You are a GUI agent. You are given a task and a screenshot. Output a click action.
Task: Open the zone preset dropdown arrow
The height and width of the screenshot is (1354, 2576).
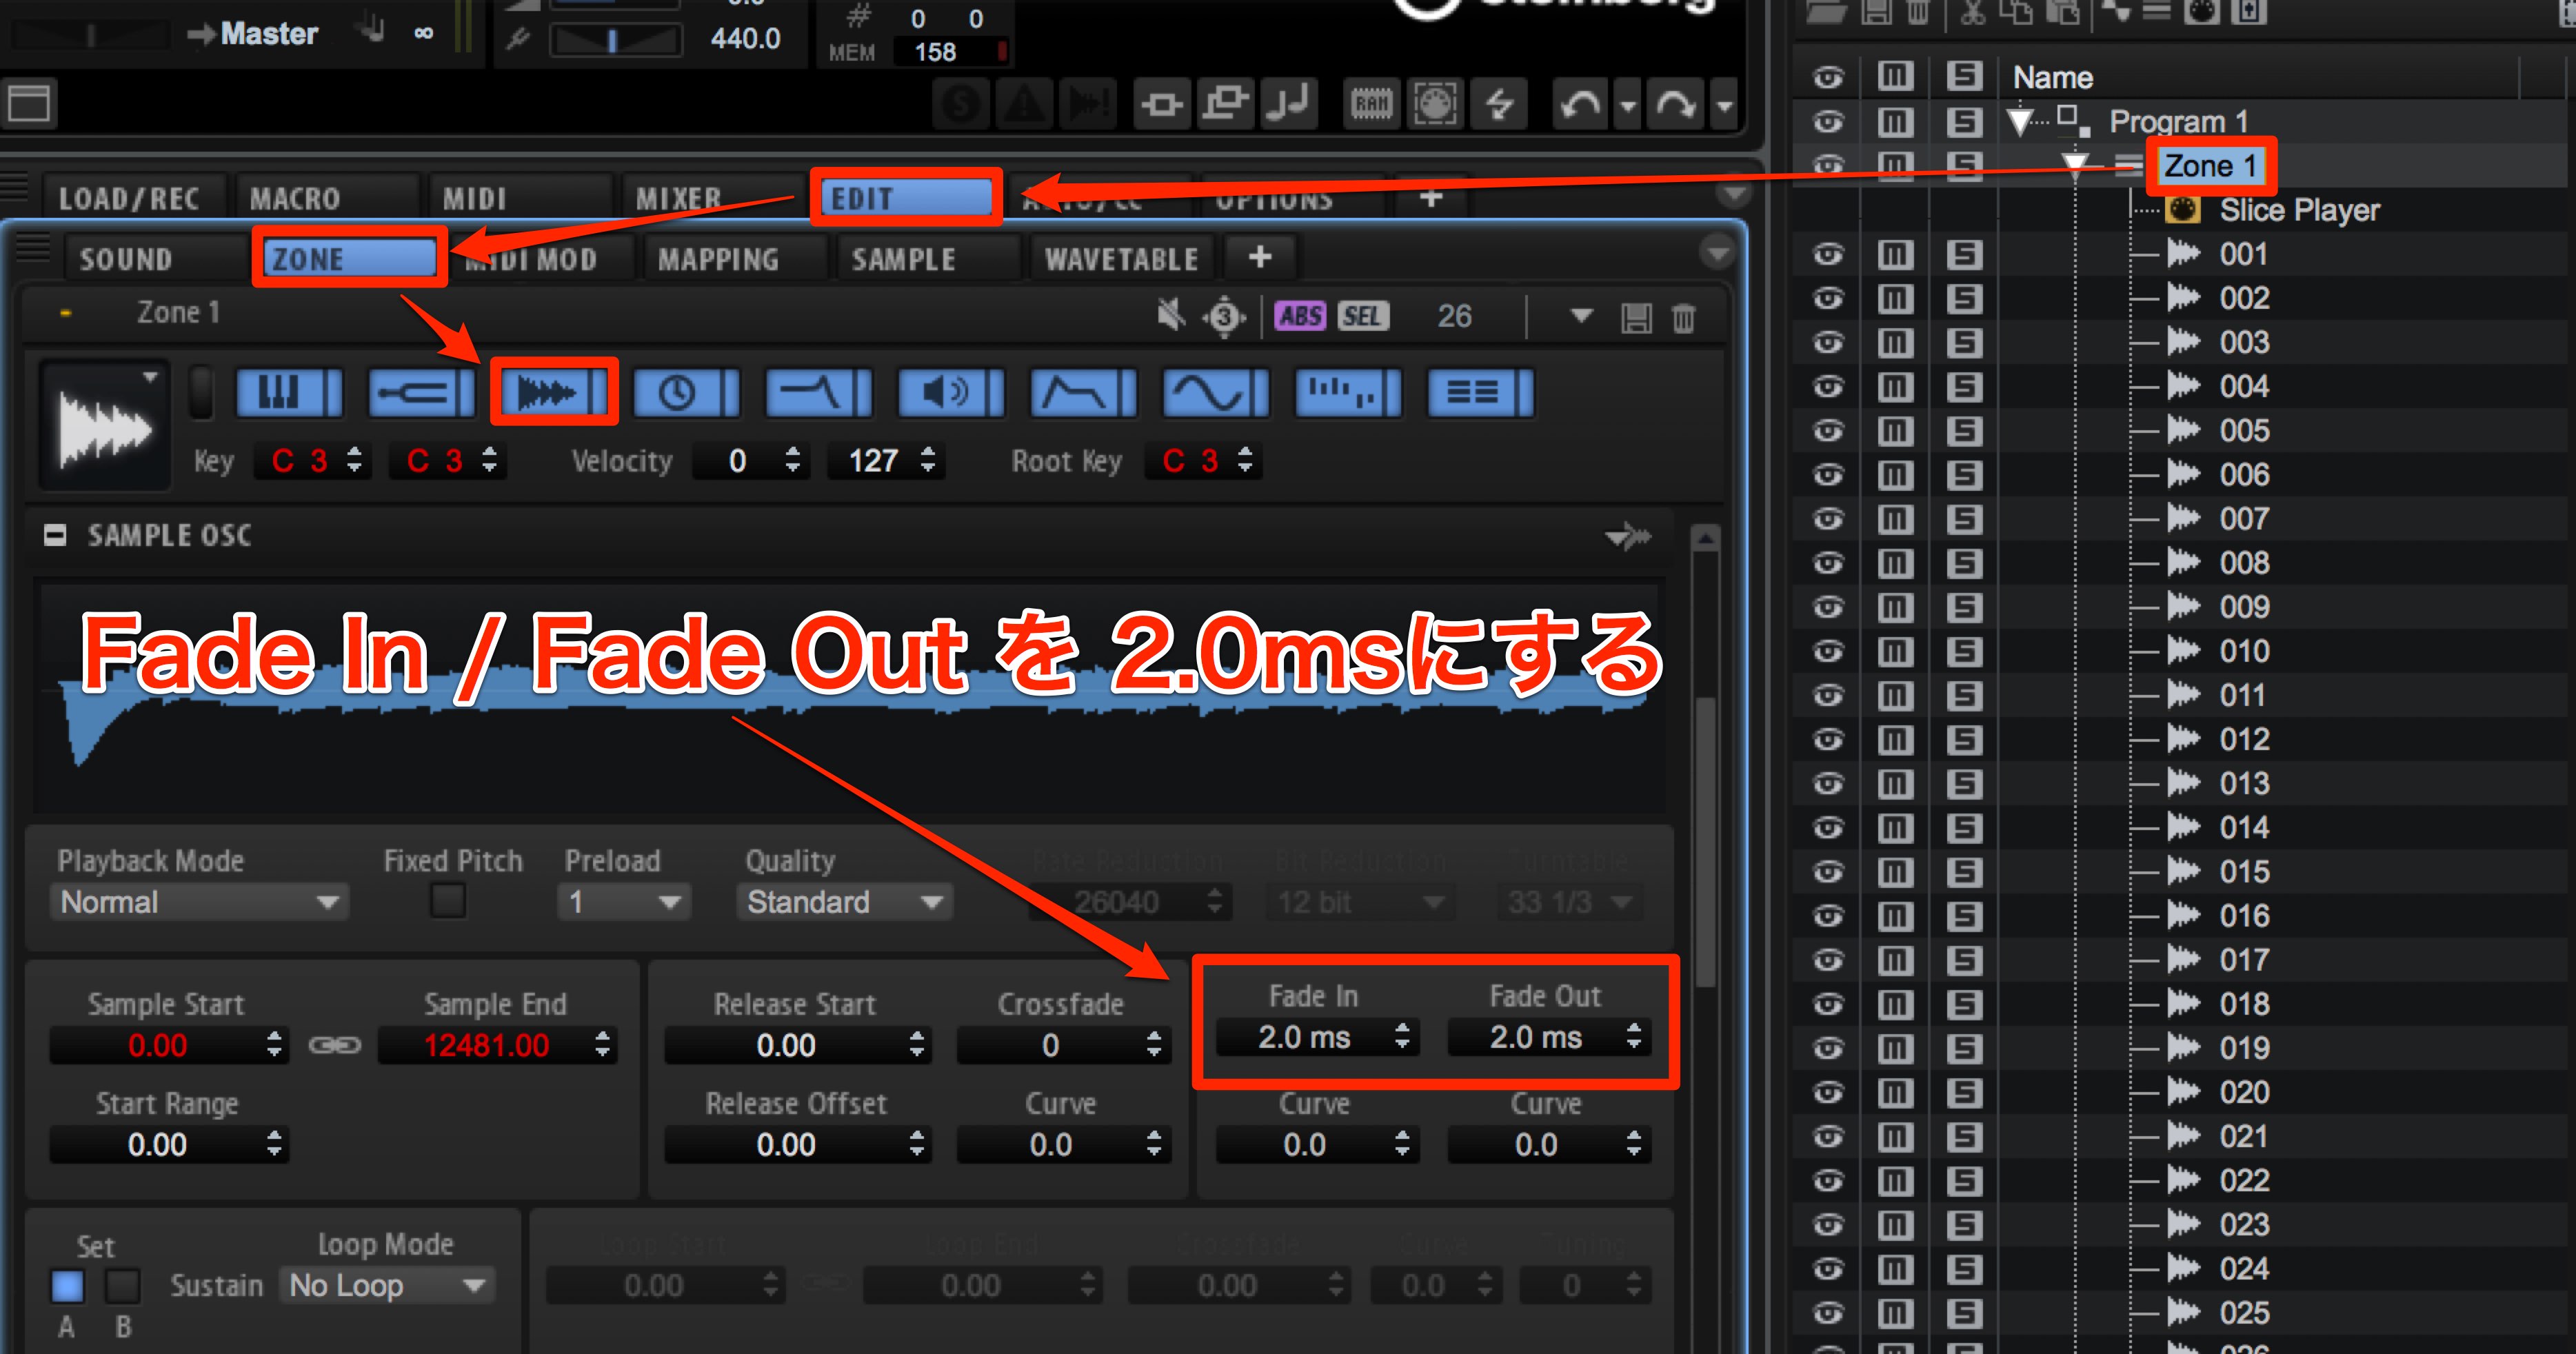[x=1581, y=317]
